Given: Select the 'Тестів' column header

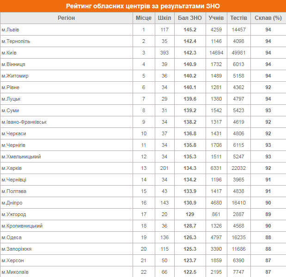Looking at the screenshot, I should coord(238,18).
